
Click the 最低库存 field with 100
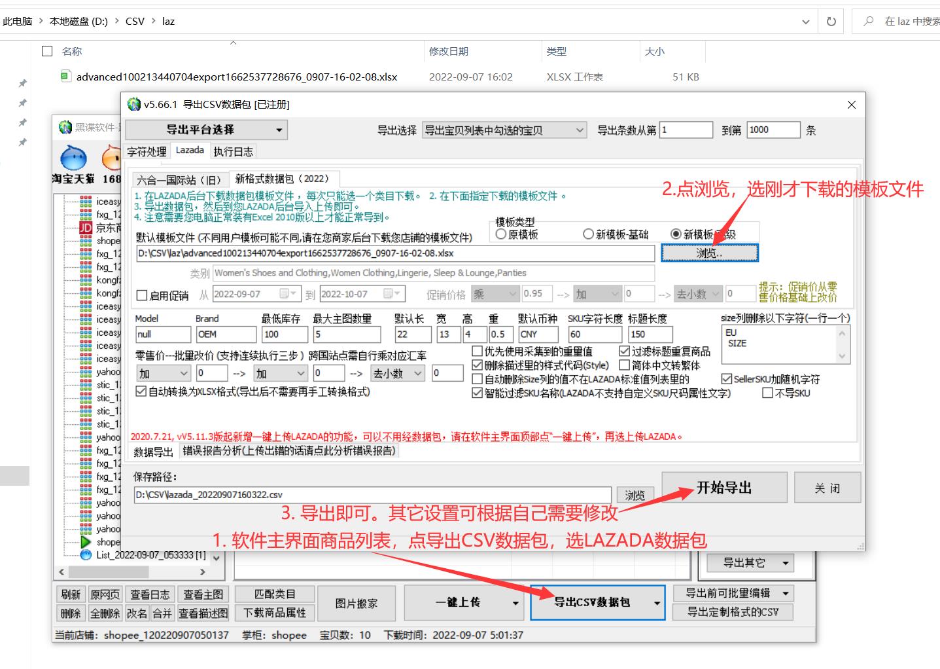click(x=285, y=334)
